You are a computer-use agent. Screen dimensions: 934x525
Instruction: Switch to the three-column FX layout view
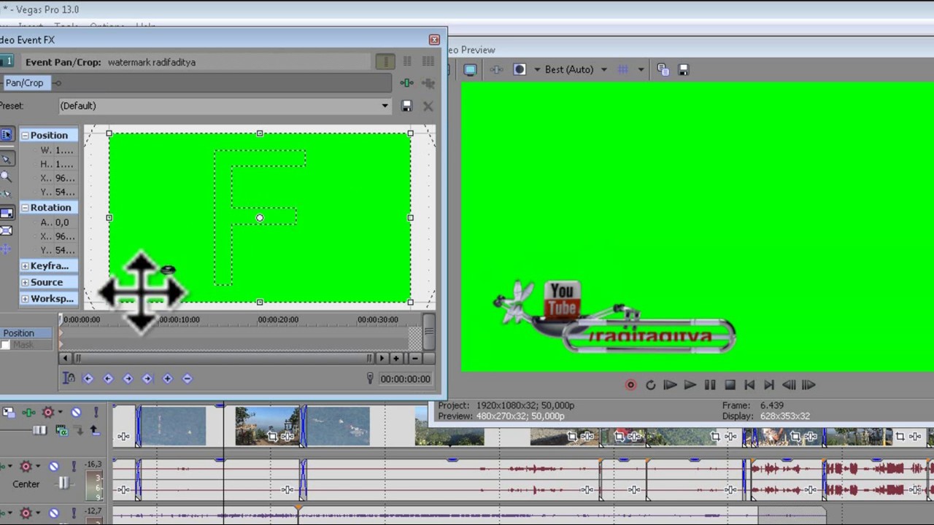click(428, 62)
